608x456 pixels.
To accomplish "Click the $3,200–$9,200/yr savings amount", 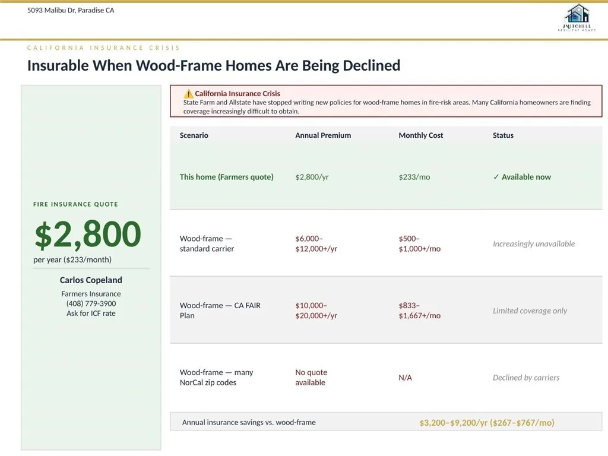I will pos(486,423).
